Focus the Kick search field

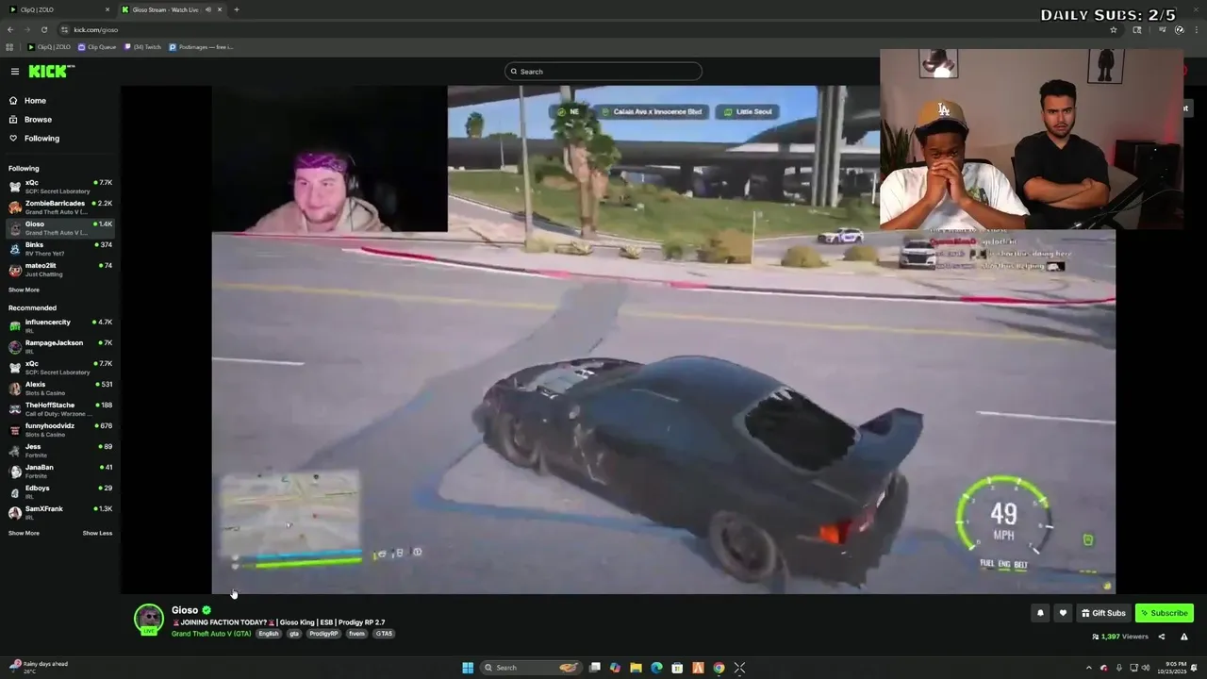(x=603, y=72)
